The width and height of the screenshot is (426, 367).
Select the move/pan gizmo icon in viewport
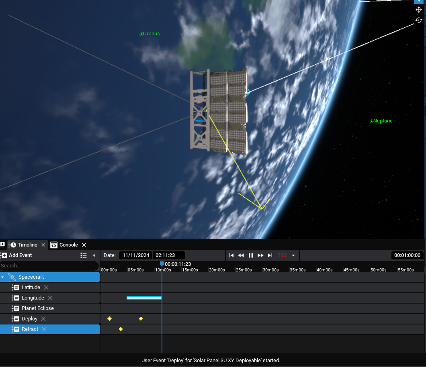[419, 10]
